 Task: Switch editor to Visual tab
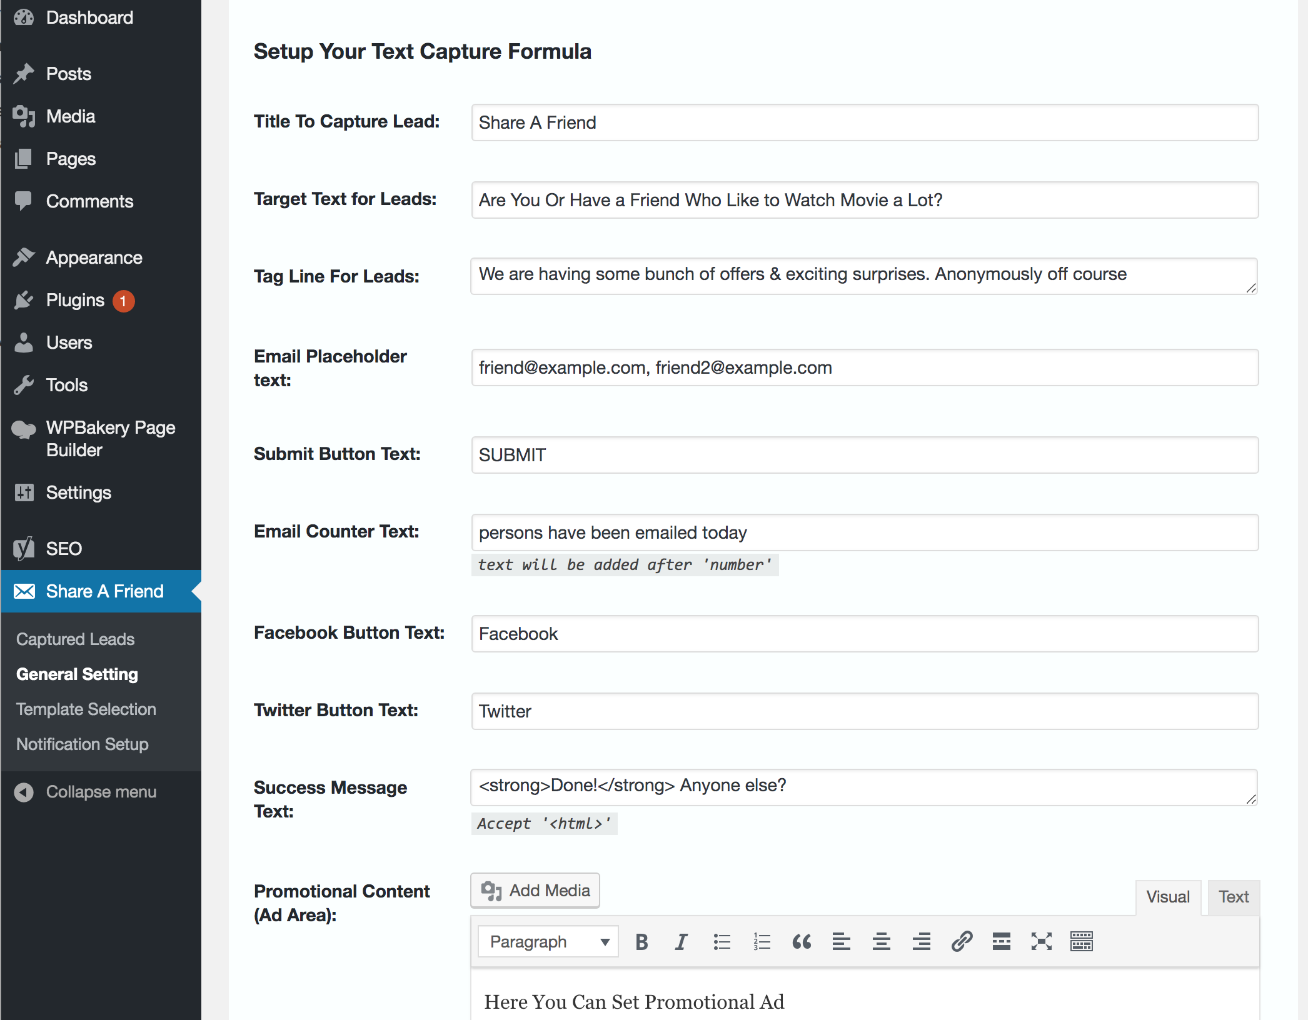1167,897
